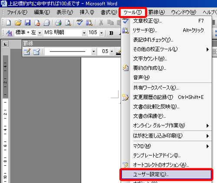
Task: Click the Research book toolbar icon
Action: [x=89, y=23]
